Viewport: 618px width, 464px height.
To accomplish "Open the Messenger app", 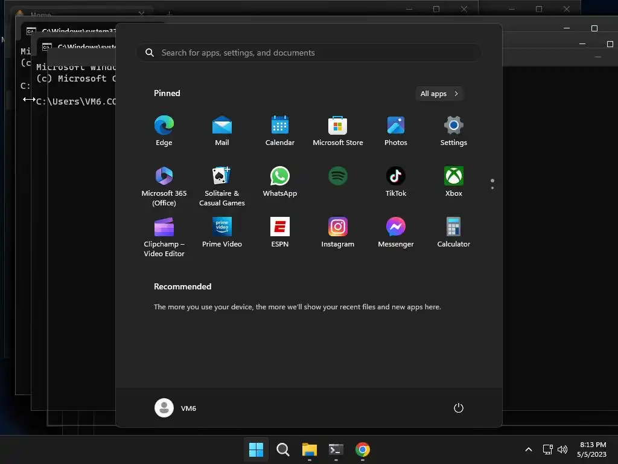I will tap(396, 233).
